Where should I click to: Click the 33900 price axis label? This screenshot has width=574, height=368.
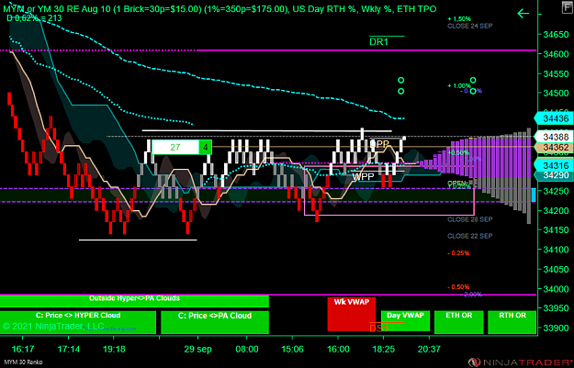pos(556,329)
